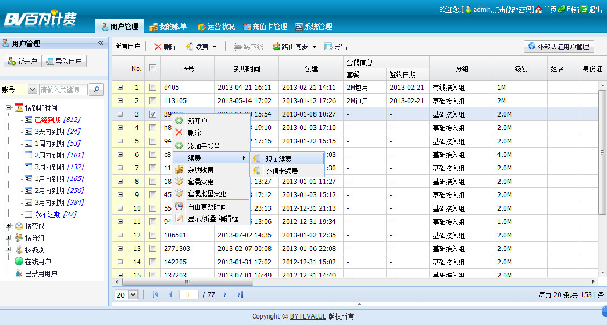Click the 外部认证用户管理 button
Viewport: 607px width, 325px height.
tap(559, 47)
